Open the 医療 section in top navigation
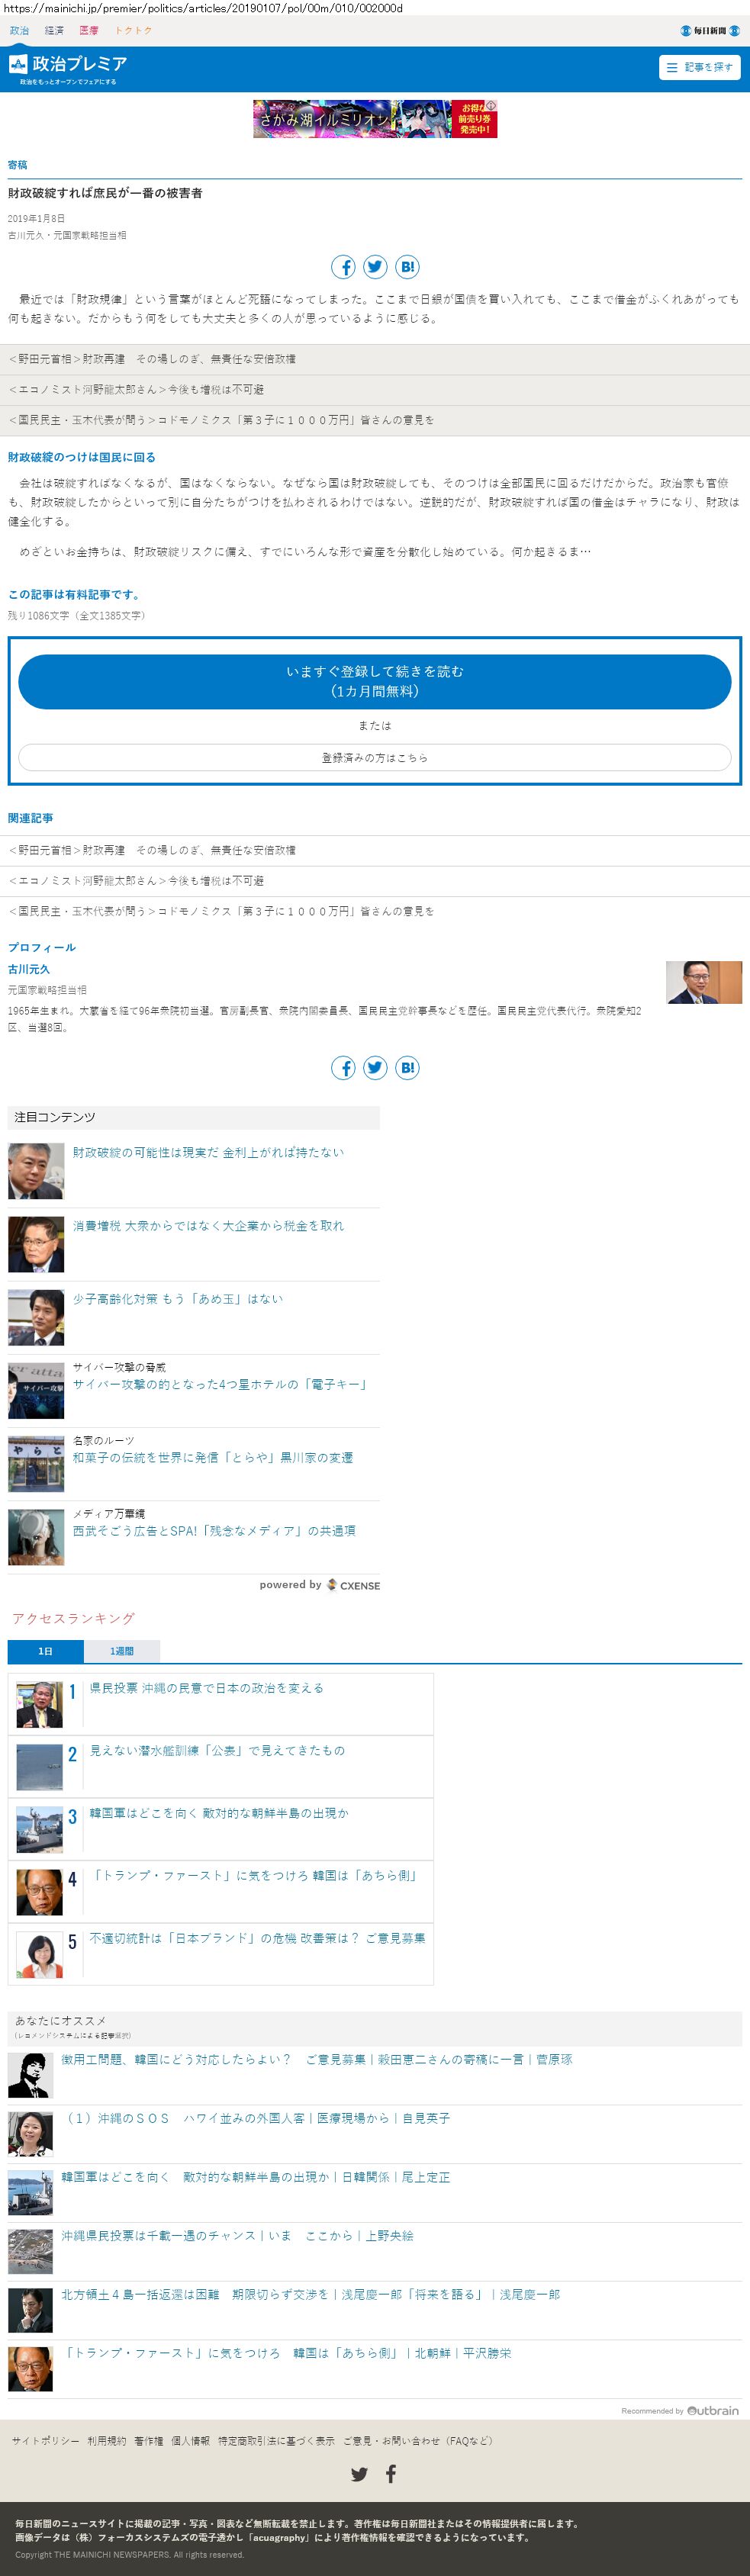Viewport: 750px width, 2576px height. click(x=89, y=31)
